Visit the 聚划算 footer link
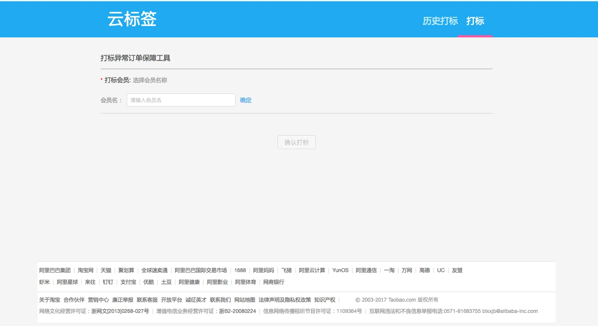This screenshot has width=598, height=326. coord(126,270)
